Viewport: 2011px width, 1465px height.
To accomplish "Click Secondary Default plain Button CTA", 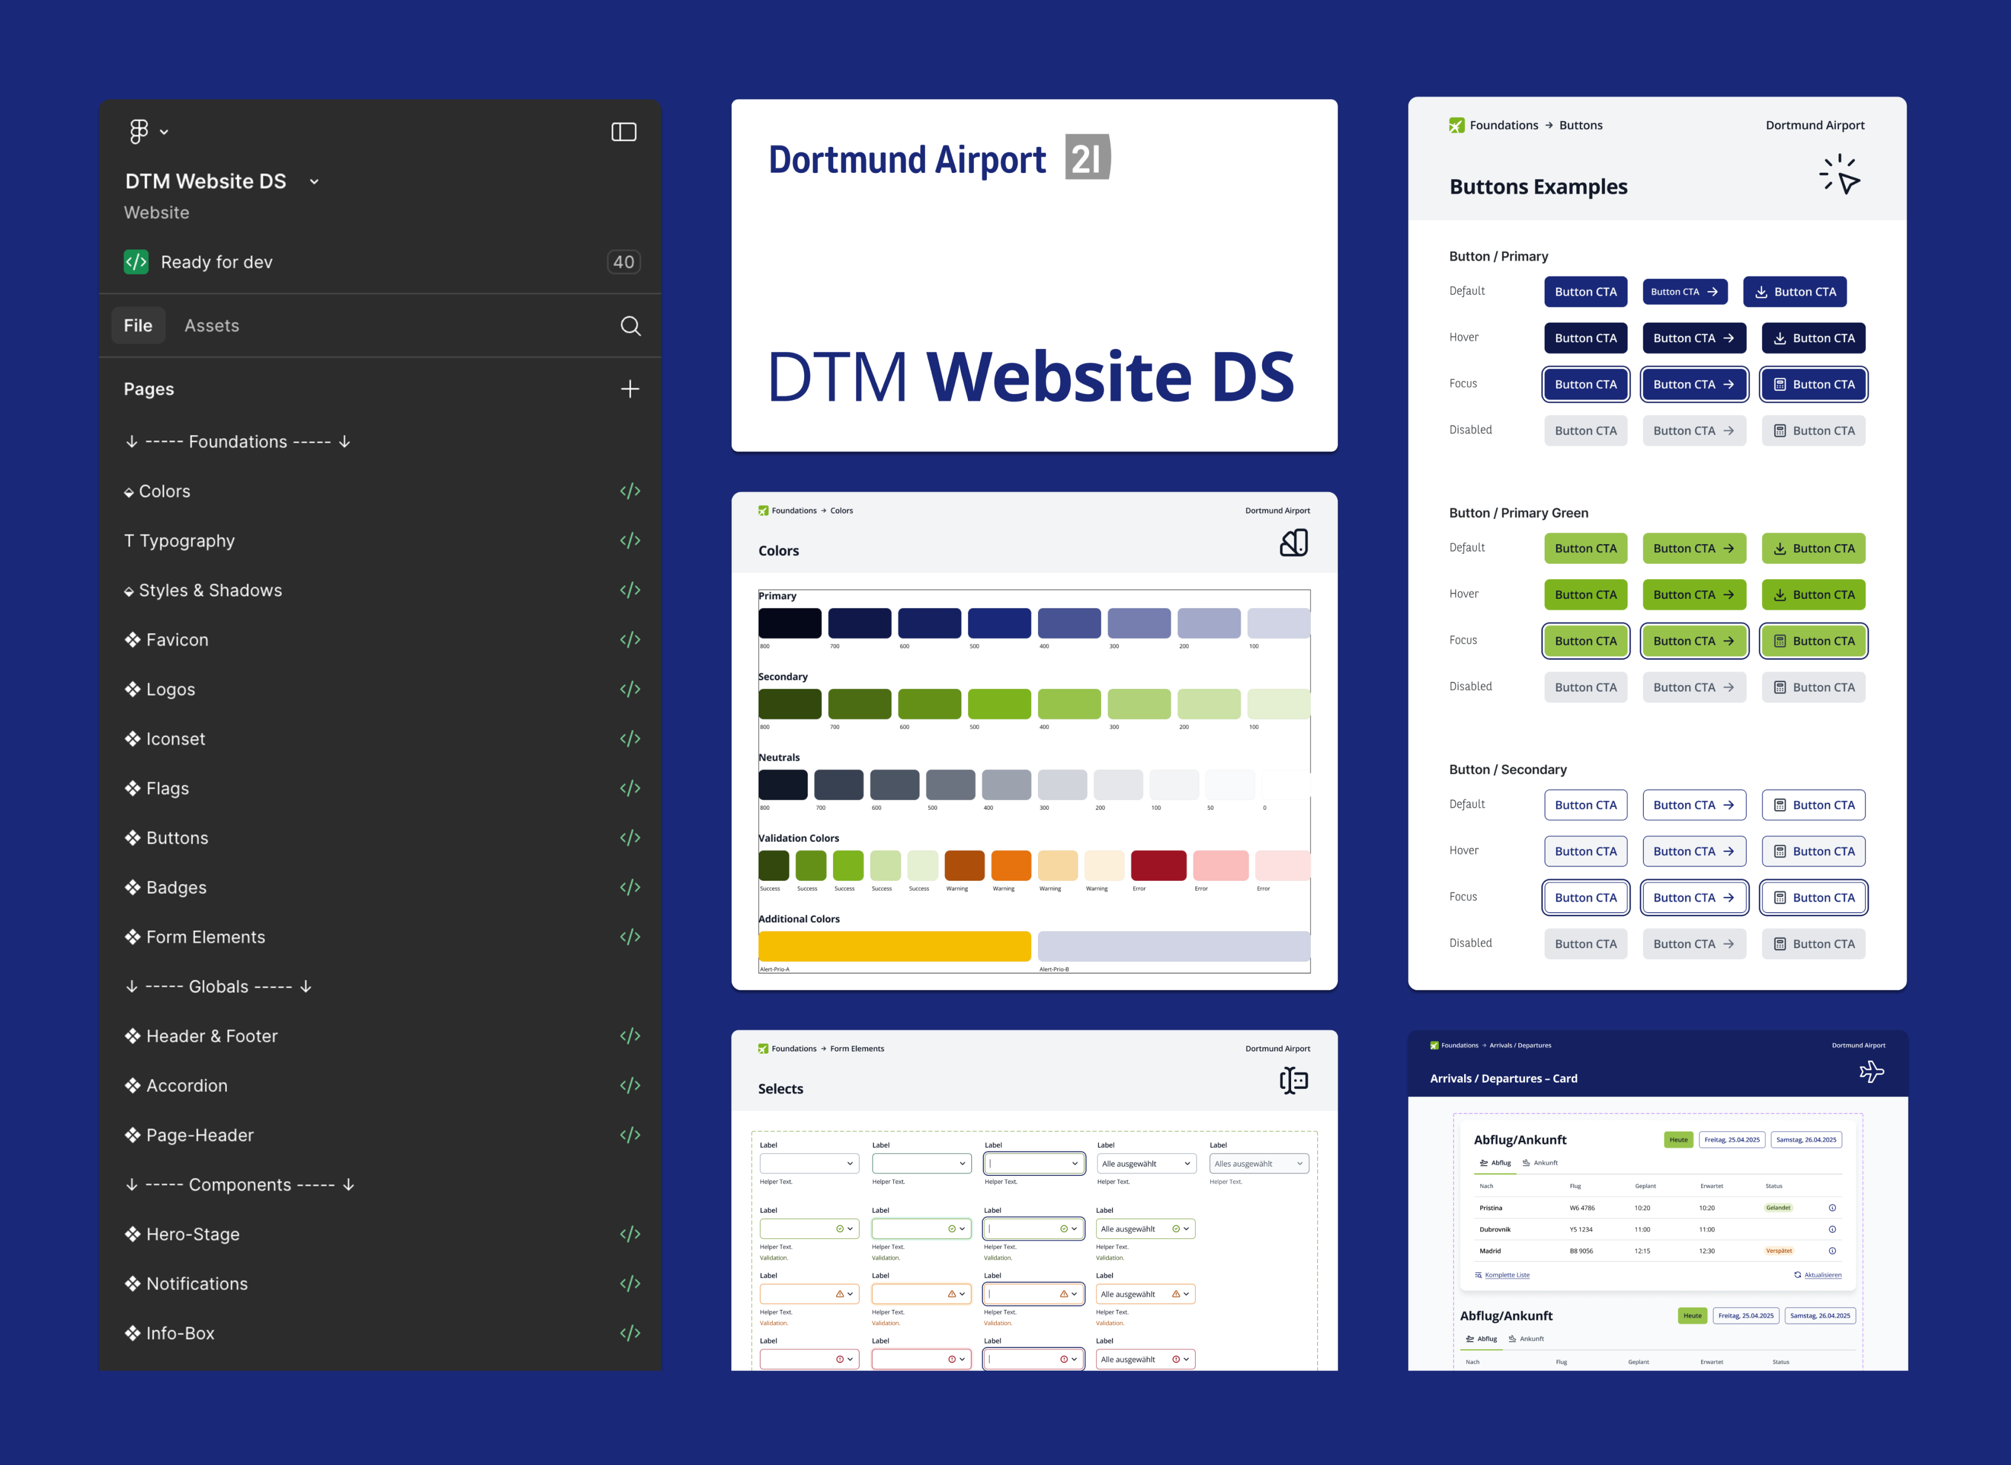I will 1585,804.
